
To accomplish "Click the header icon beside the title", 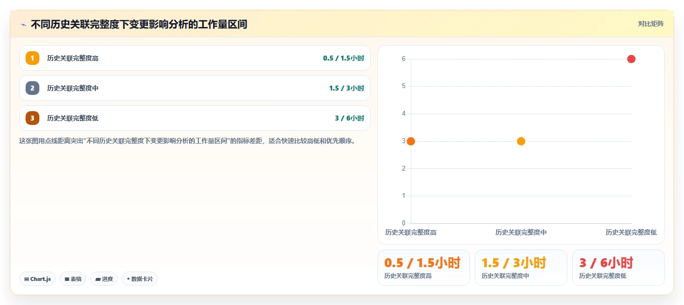I will tap(23, 24).
